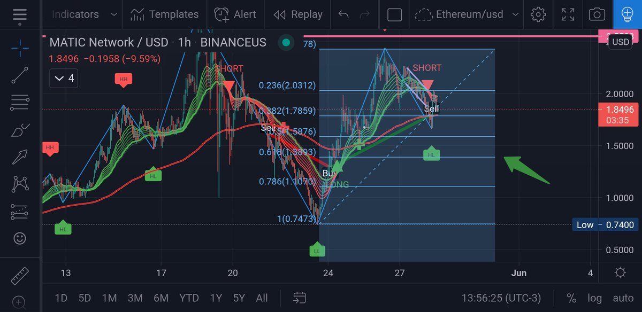The width and height of the screenshot is (642, 312).
Task: Open the layout selection square icon
Action: (394, 14)
